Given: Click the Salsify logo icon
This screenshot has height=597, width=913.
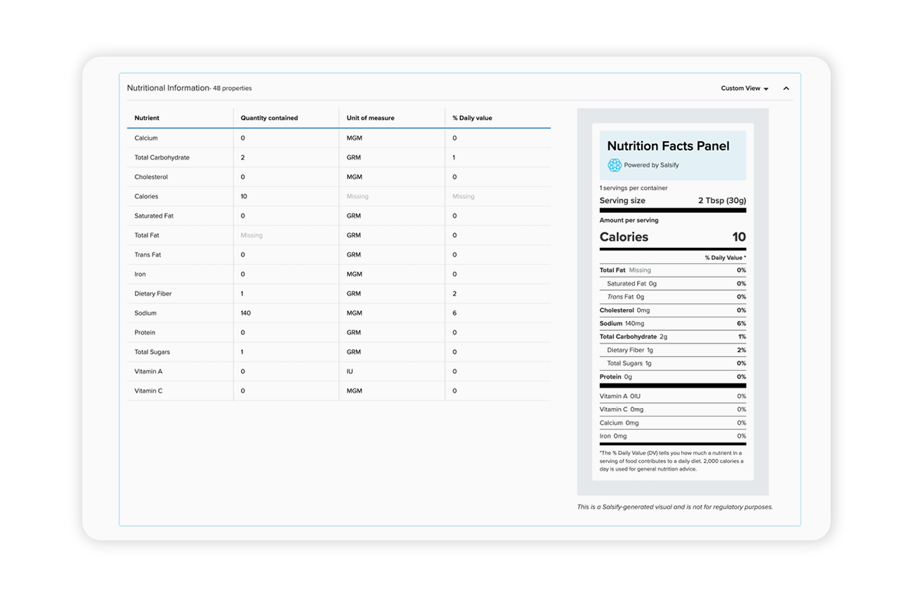Looking at the screenshot, I should pos(615,165).
